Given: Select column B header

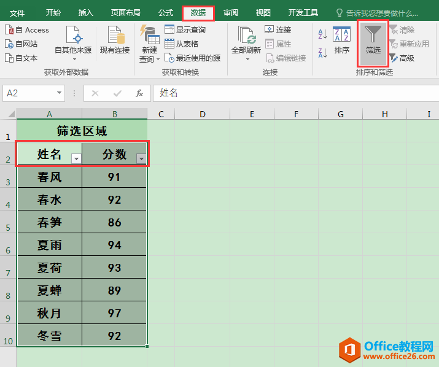Looking at the screenshot, I should click(115, 114).
